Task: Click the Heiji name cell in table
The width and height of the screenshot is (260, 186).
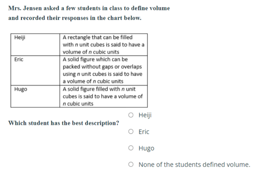Action: (x=20, y=38)
